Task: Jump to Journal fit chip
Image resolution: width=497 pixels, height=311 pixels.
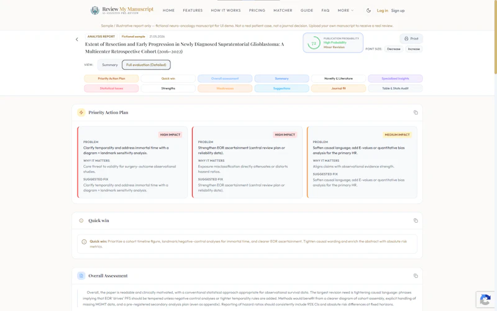Action: pos(338,88)
